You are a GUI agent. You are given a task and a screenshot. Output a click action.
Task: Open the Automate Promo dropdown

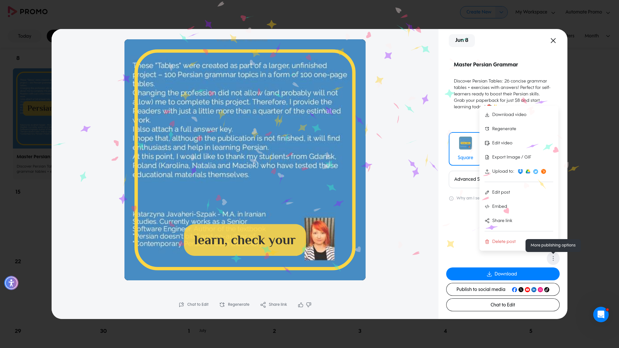click(x=587, y=12)
